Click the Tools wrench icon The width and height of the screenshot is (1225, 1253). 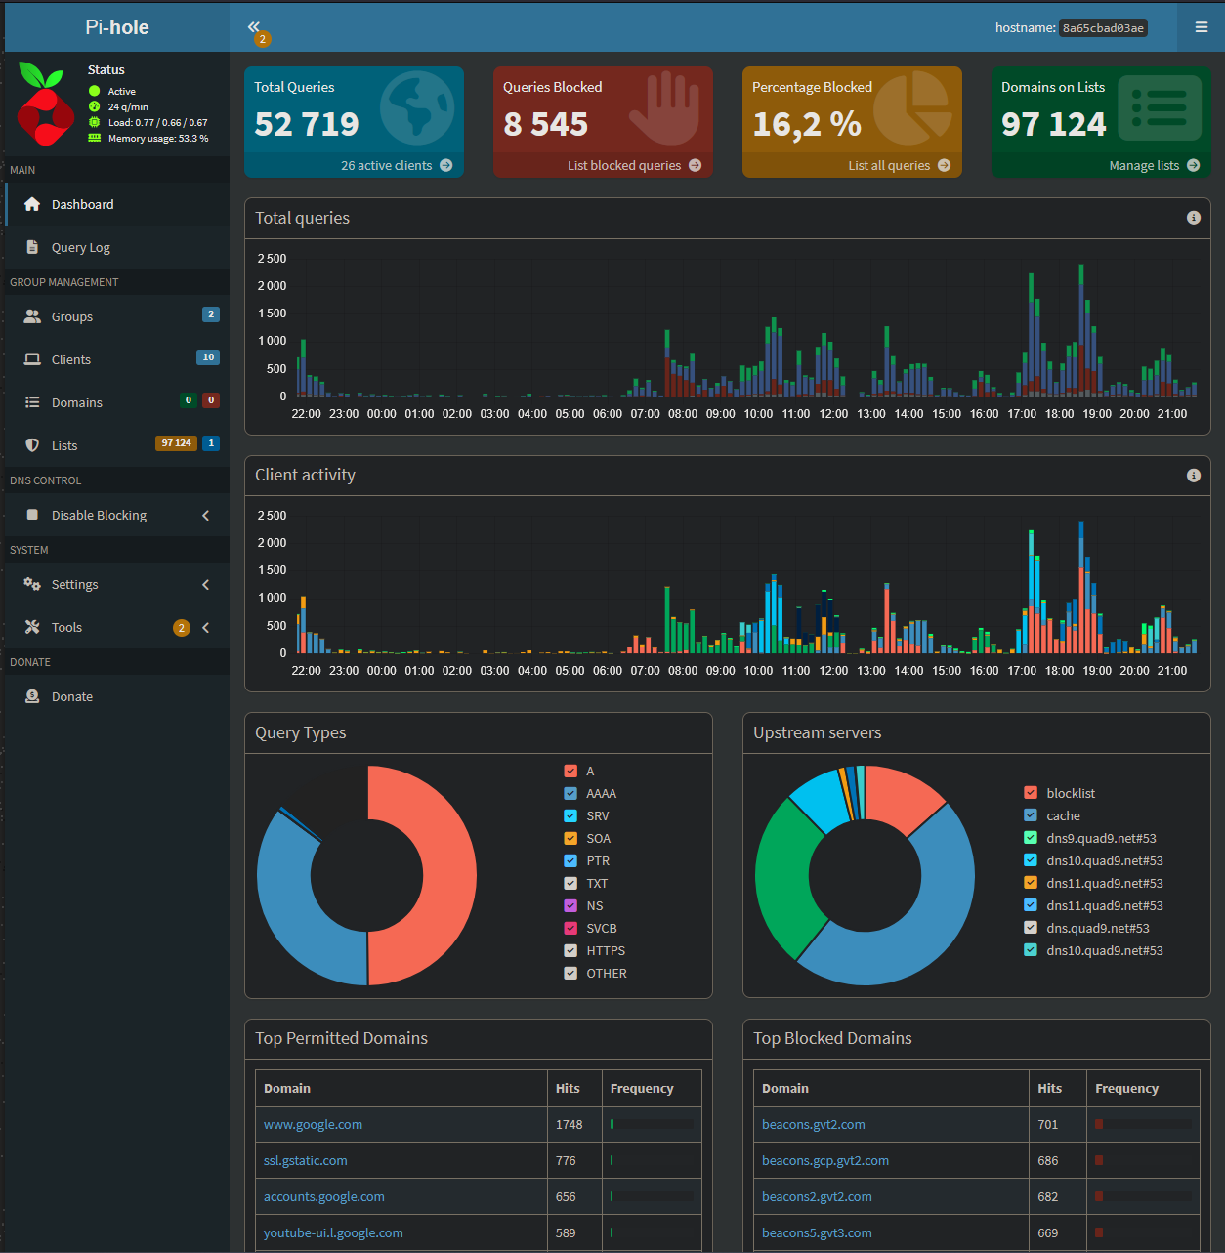click(x=32, y=627)
